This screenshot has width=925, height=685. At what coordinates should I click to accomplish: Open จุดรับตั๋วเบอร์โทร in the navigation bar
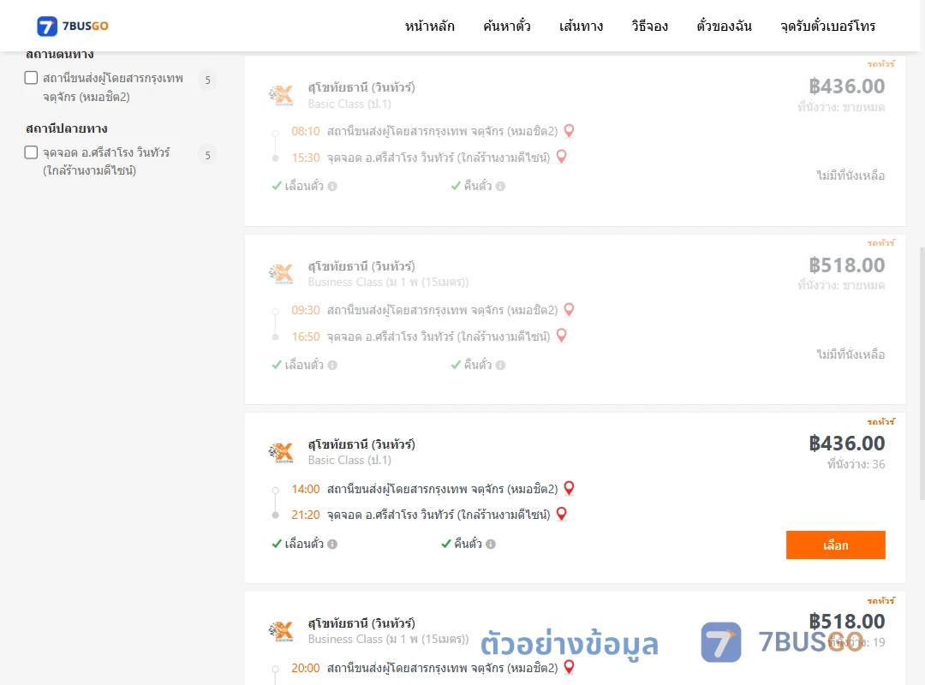point(827,26)
